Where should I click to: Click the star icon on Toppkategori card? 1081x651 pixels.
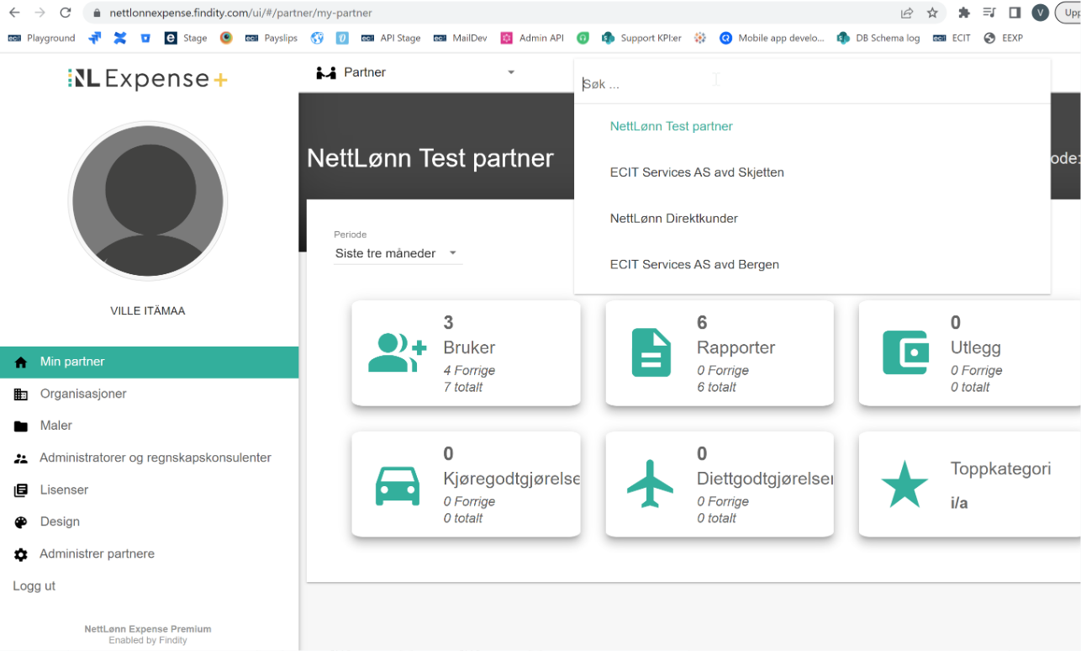pyautogui.click(x=904, y=484)
